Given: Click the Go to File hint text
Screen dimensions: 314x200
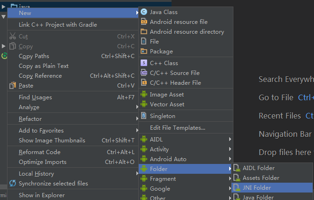Looking at the screenshot, I should 276,97.
